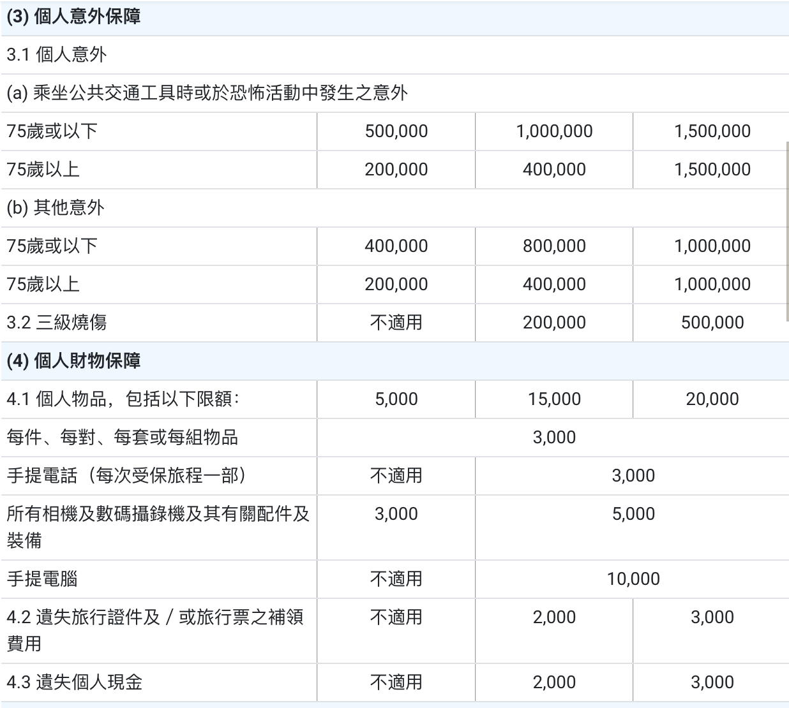
Task: Click 3,000 in the 4.3 遺失個人現金 row
Action: tap(712, 682)
